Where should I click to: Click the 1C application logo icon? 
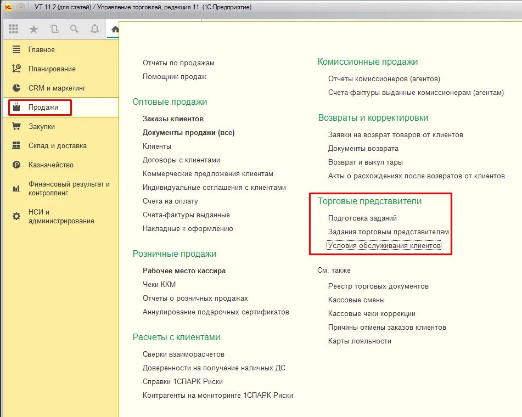click(x=8, y=7)
